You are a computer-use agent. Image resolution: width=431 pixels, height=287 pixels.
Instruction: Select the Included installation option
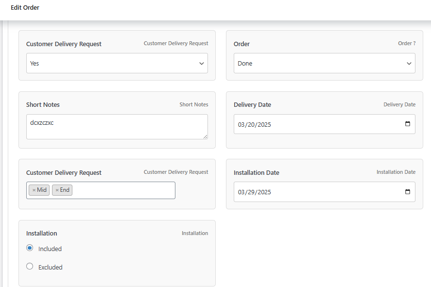(x=30, y=248)
